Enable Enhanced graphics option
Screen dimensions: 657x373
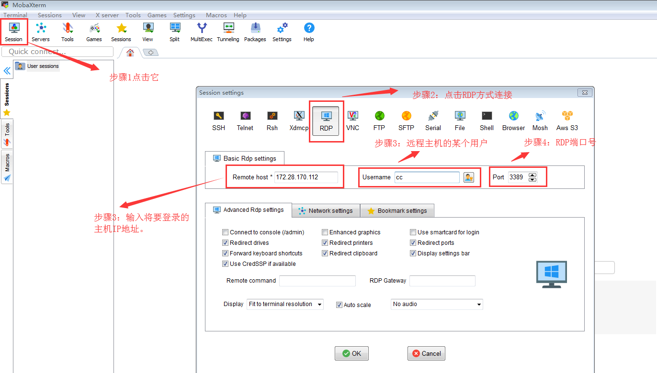pos(325,232)
